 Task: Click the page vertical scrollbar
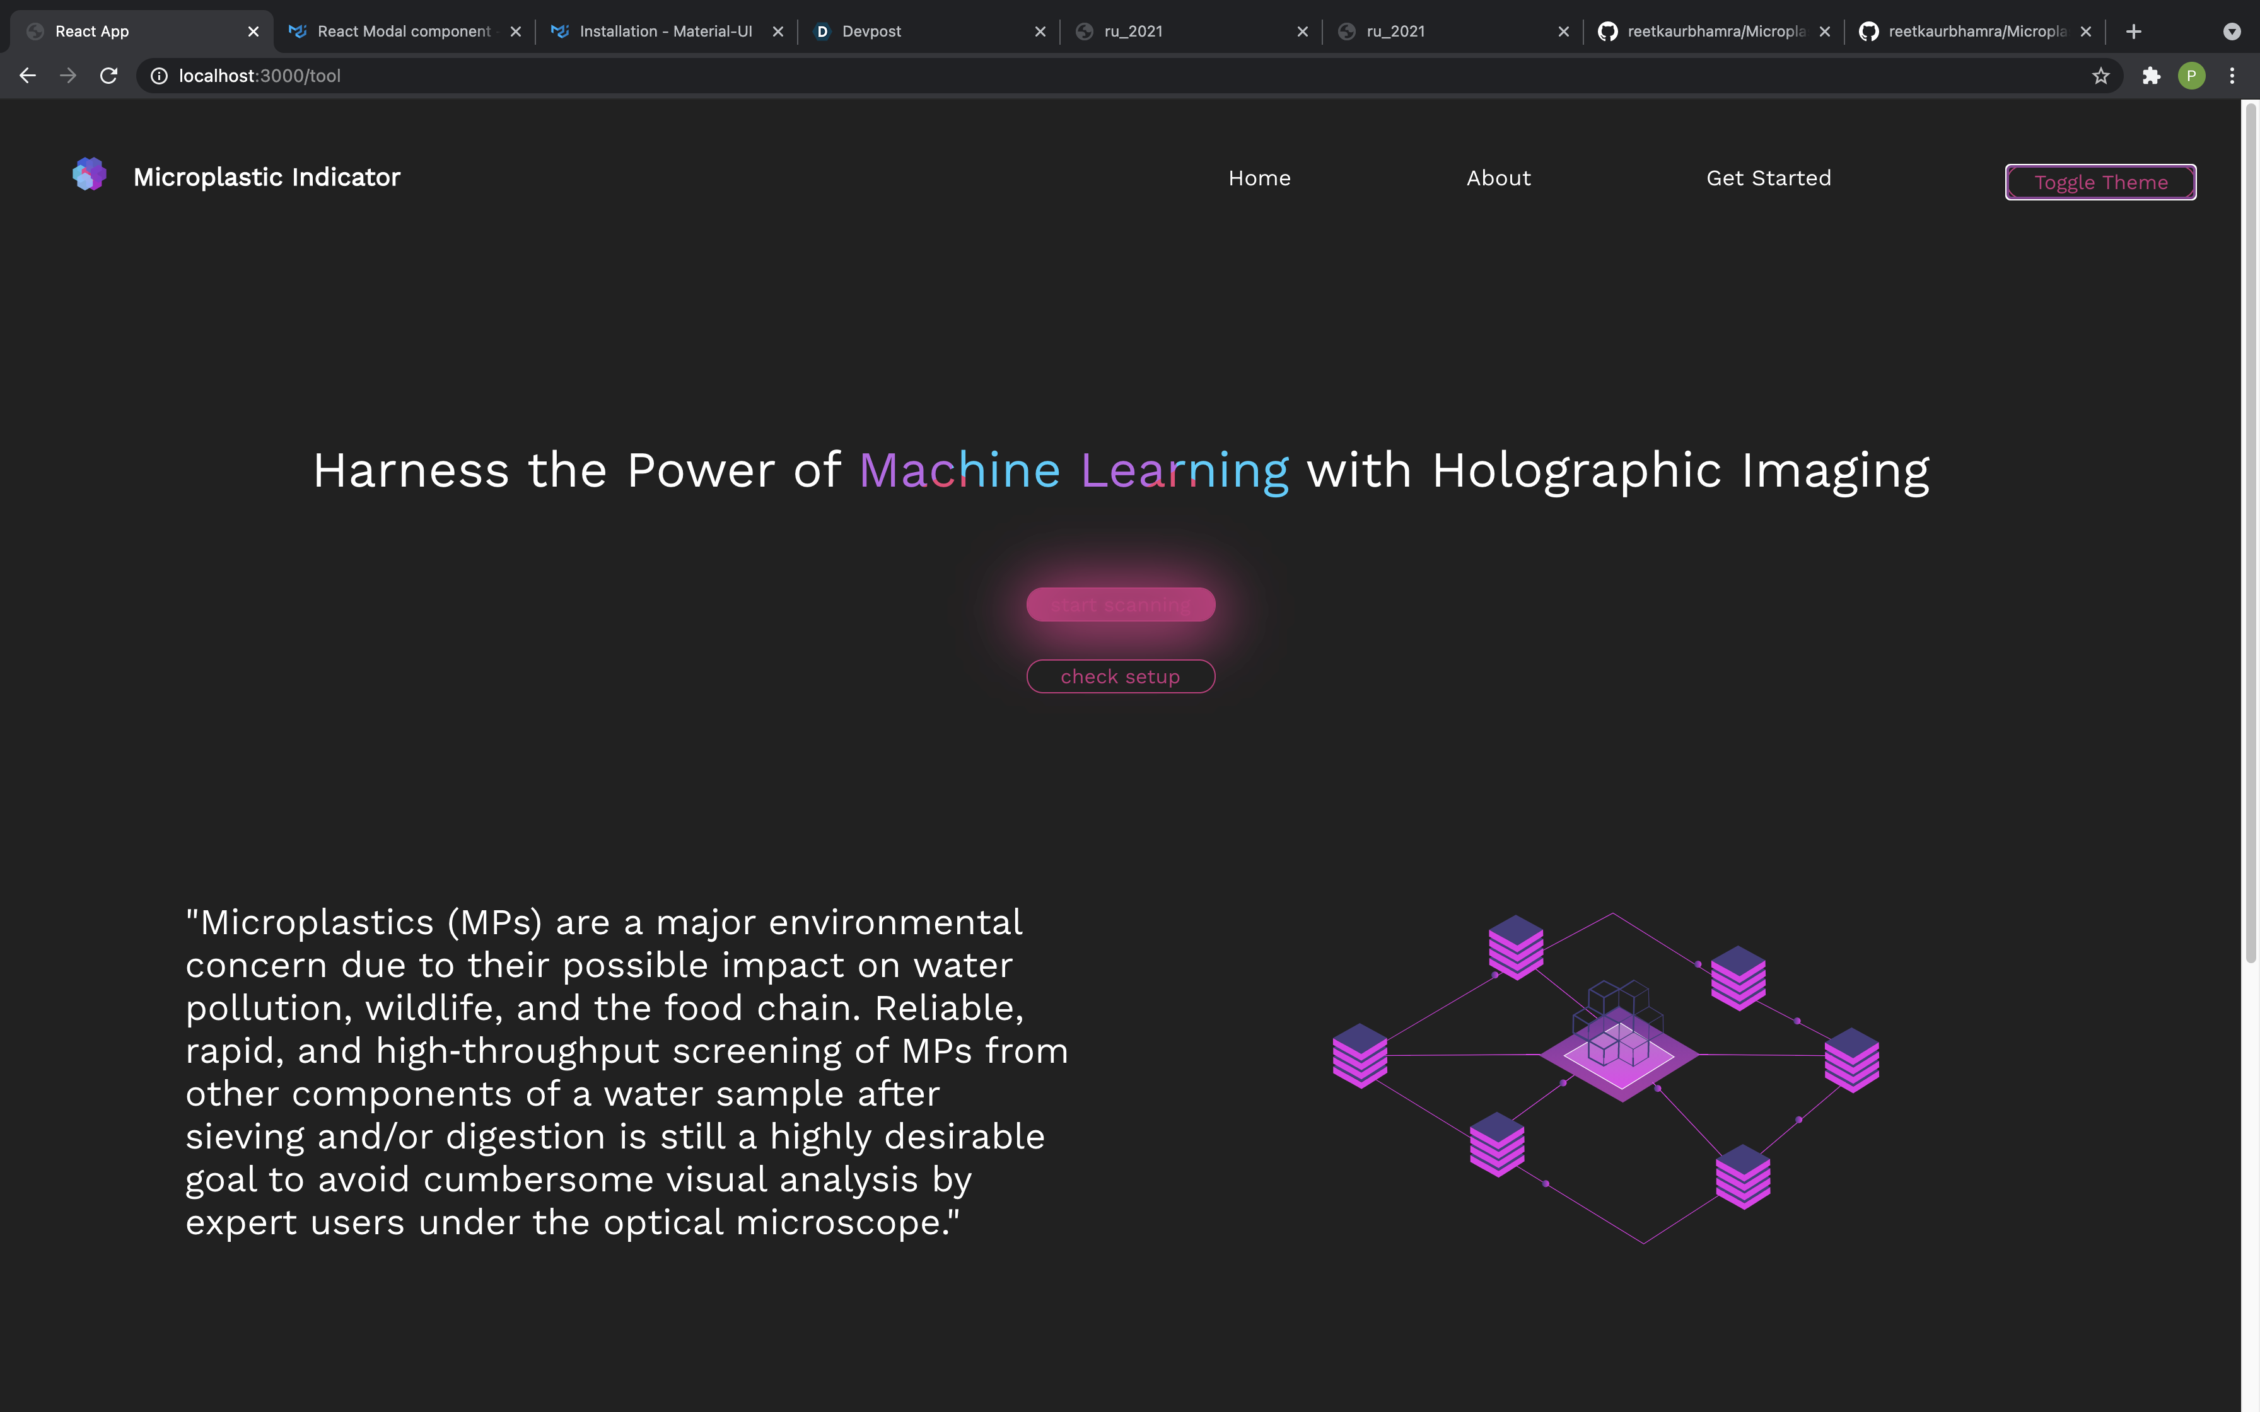point(2250,532)
